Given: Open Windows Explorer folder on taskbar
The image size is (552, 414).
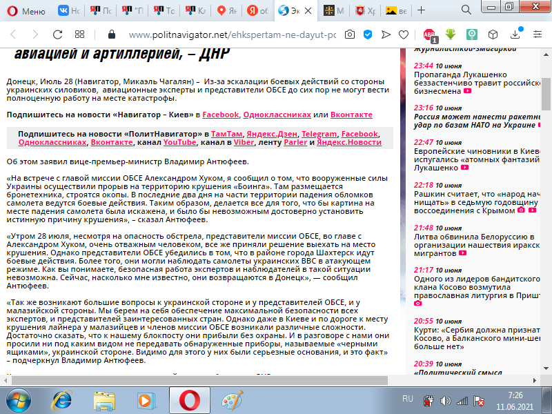Looking at the screenshot, I should point(104,401).
